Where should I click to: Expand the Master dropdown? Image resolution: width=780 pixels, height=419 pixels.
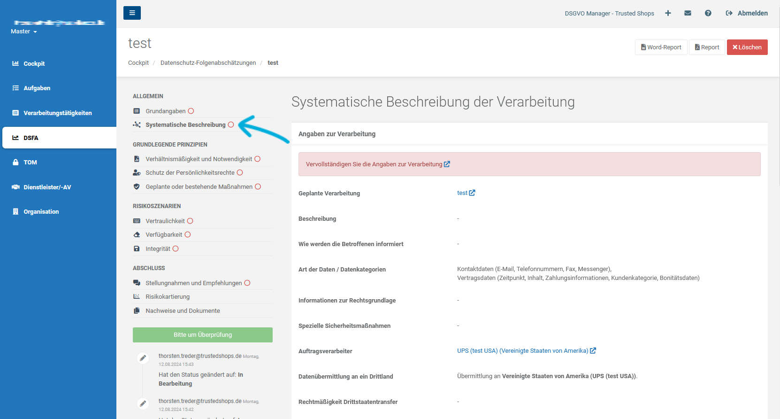click(24, 31)
